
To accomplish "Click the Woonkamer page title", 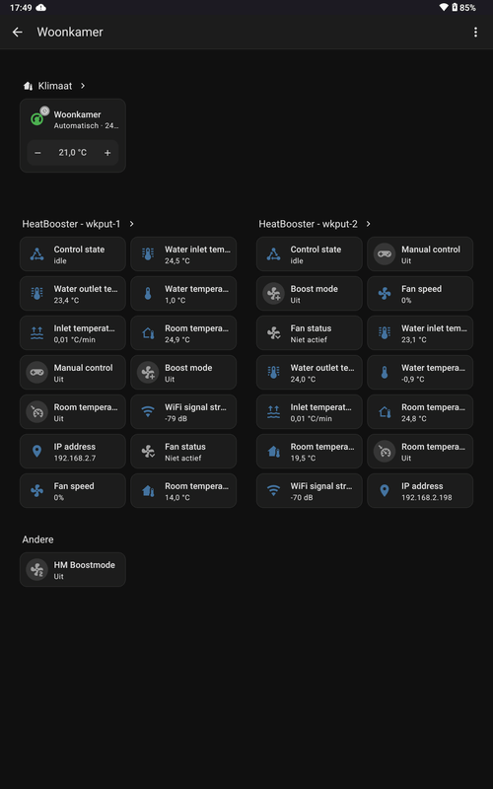I will pyautogui.click(x=70, y=33).
